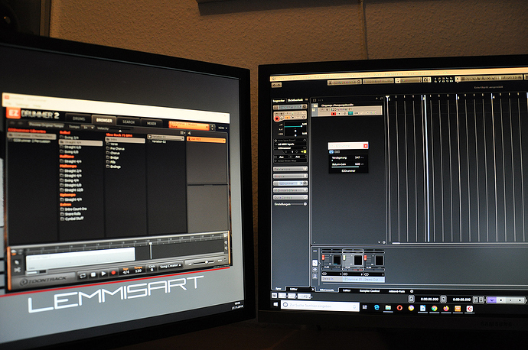Launch Google Chrome from the taskbar
Image resolution: width=528 pixels, height=350 pixels.
(434, 308)
